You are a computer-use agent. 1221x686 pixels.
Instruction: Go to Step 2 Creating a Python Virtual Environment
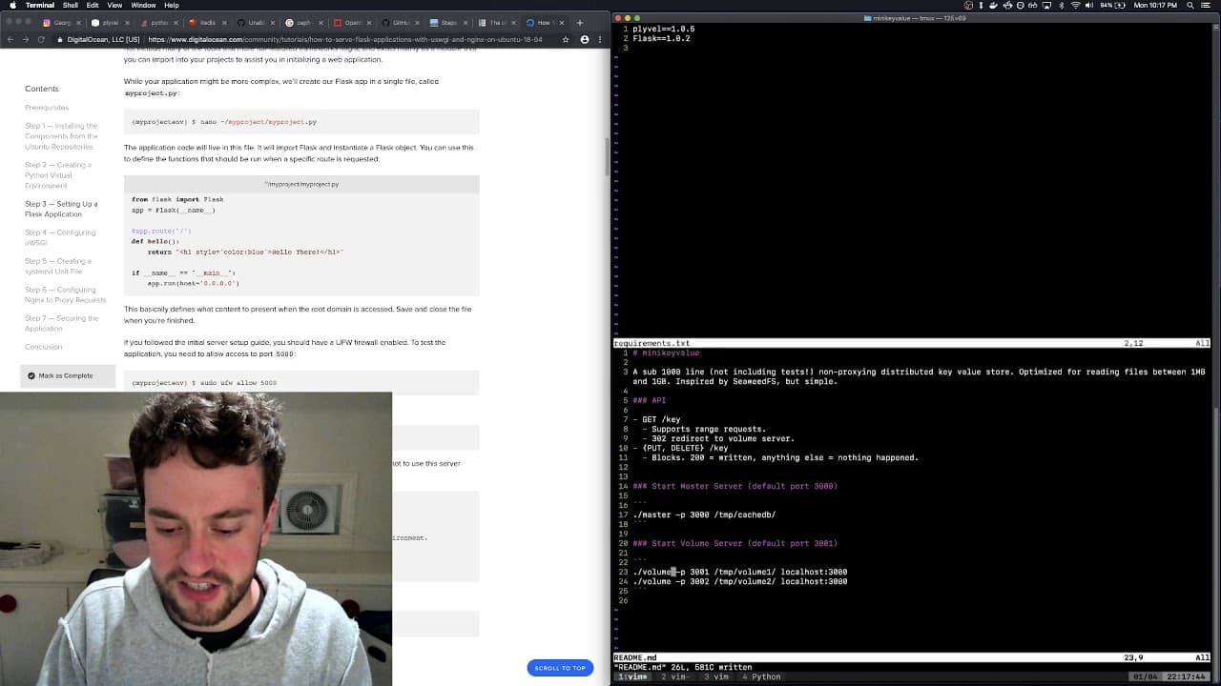pos(58,175)
